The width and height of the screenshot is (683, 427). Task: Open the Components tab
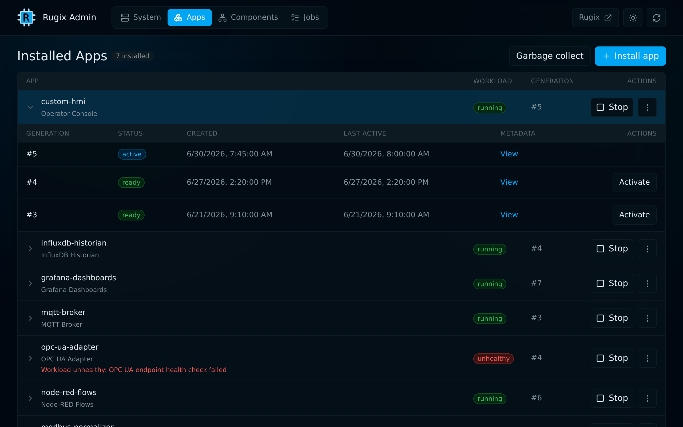pos(248,18)
